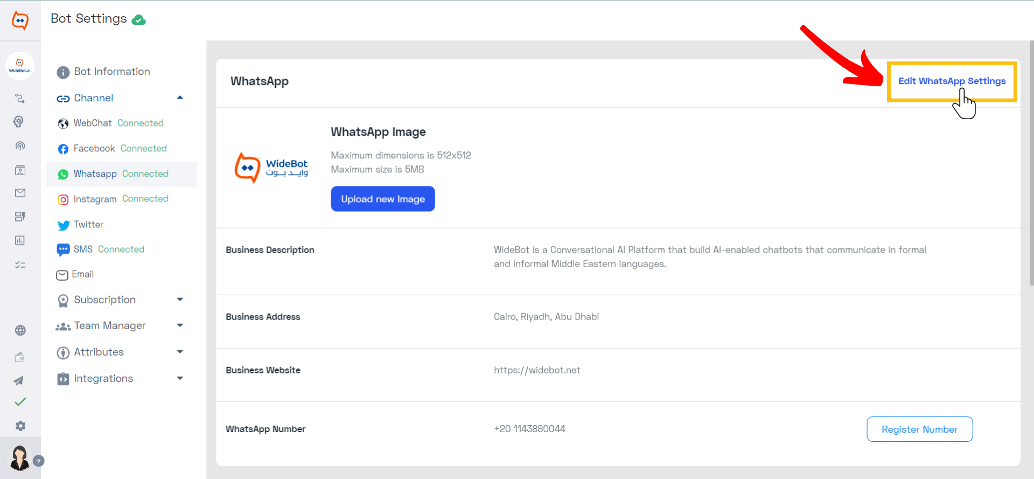Expand the Attributes section arrow
1034x479 pixels.
pyautogui.click(x=180, y=352)
